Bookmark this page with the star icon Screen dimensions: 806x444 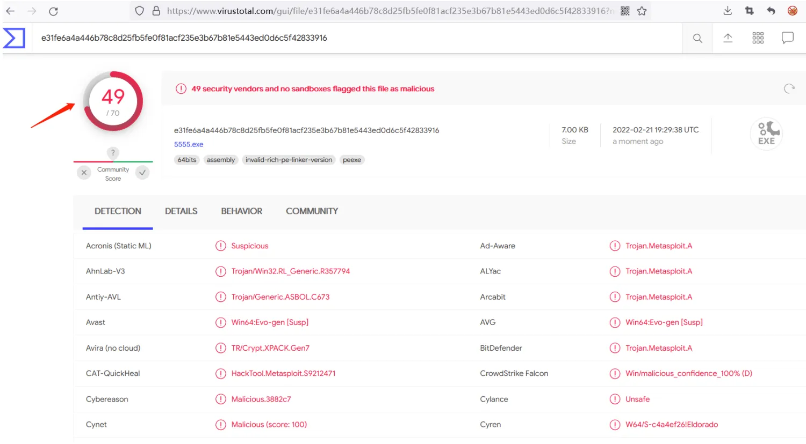642,11
